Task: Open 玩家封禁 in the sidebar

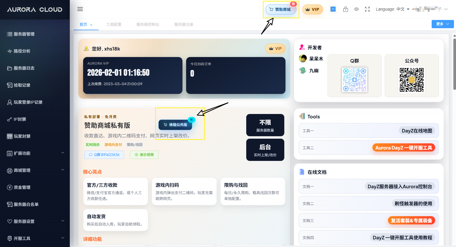Action: pos(22,136)
